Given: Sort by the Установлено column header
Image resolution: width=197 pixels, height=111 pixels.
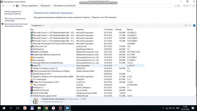Looking at the screenshot, I should click(109, 30).
